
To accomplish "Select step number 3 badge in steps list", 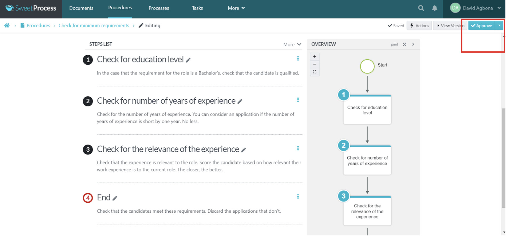I will pos(88,150).
